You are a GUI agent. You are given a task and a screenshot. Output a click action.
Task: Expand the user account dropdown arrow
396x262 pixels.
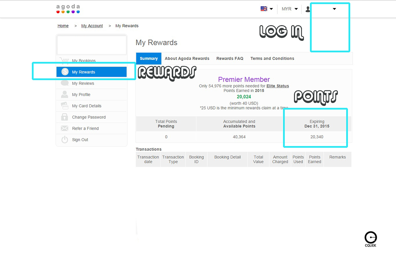pyautogui.click(x=335, y=9)
